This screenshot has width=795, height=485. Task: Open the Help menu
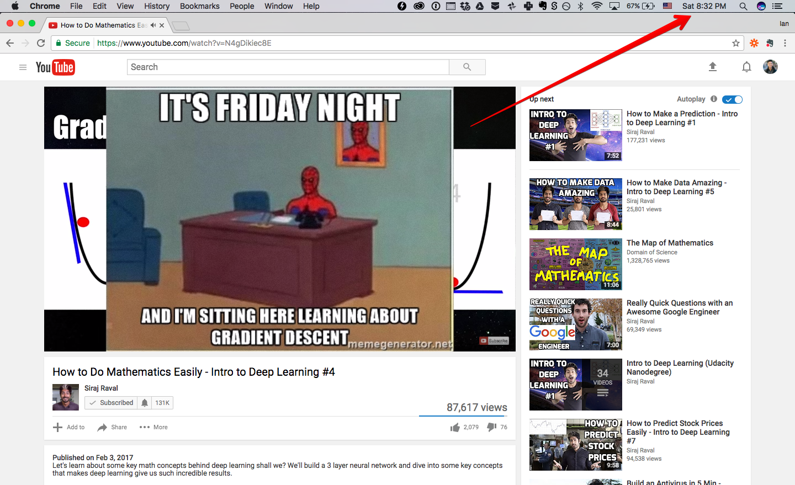(311, 6)
